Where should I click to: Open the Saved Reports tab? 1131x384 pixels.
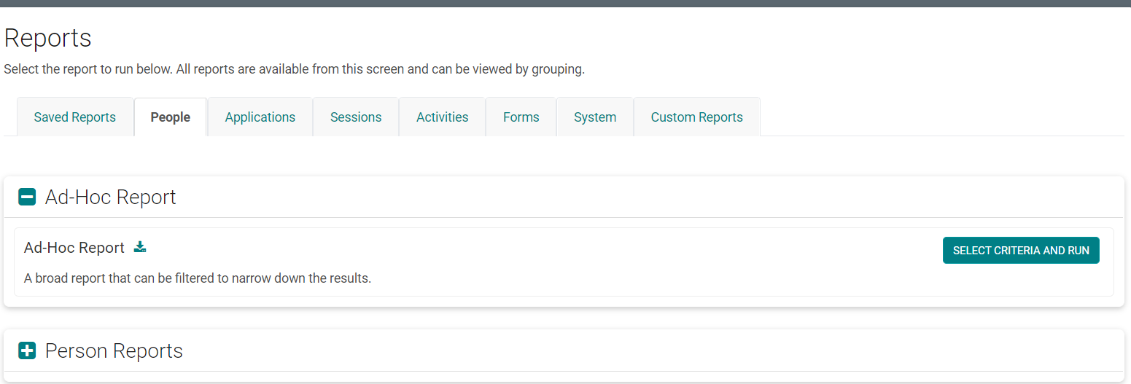click(x=75, y=117)
